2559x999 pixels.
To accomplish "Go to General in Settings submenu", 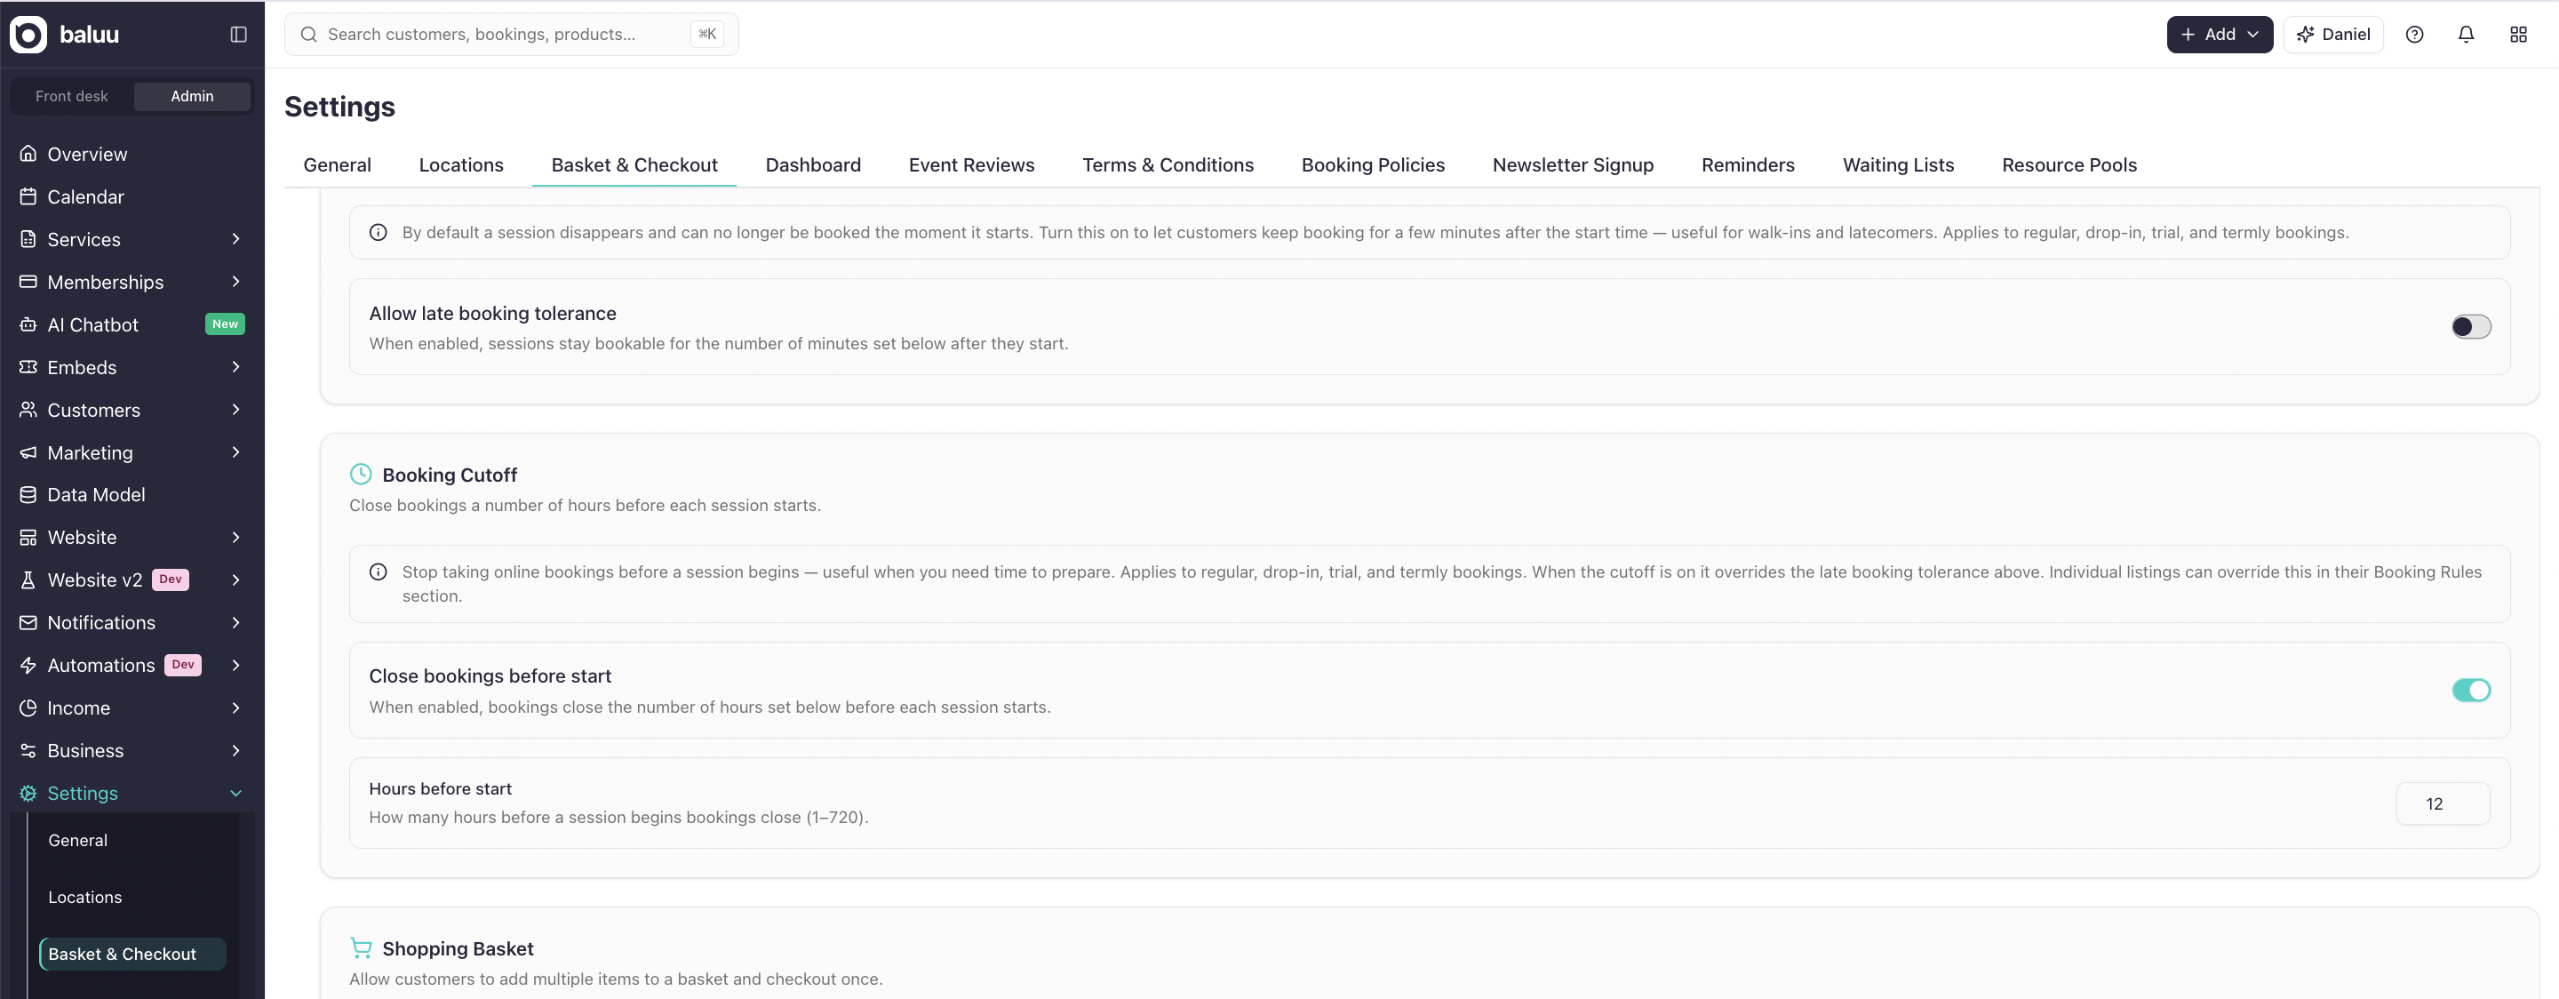I will click(x=77, y=841).
